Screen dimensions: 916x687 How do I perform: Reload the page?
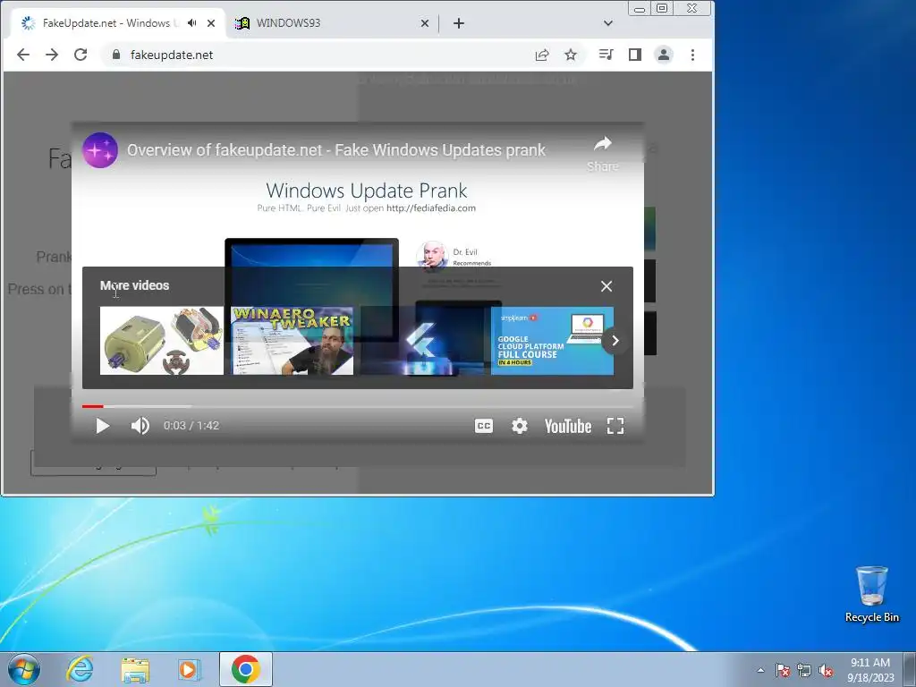pyautogui.click(x=81, y=55)
